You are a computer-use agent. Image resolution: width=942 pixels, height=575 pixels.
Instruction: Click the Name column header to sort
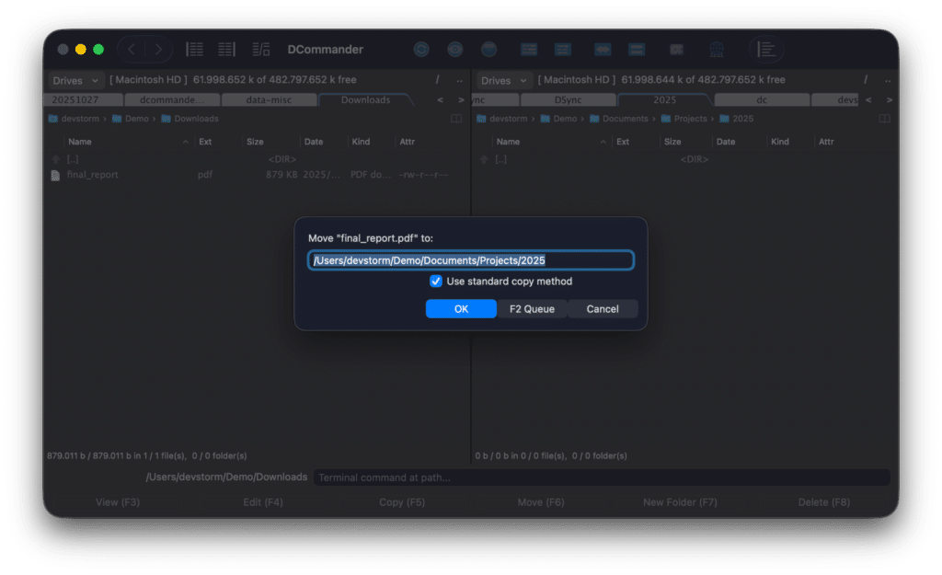[79, 142]
